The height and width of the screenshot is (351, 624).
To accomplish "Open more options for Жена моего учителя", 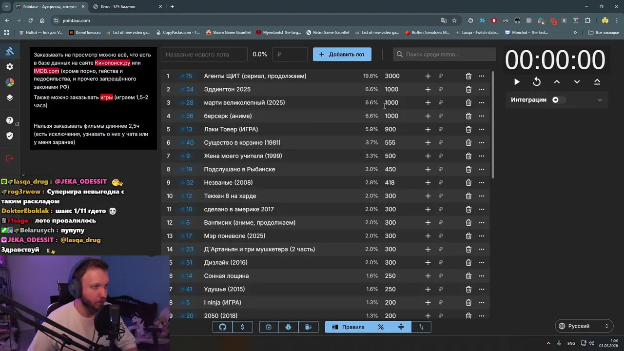I will 482,156.
